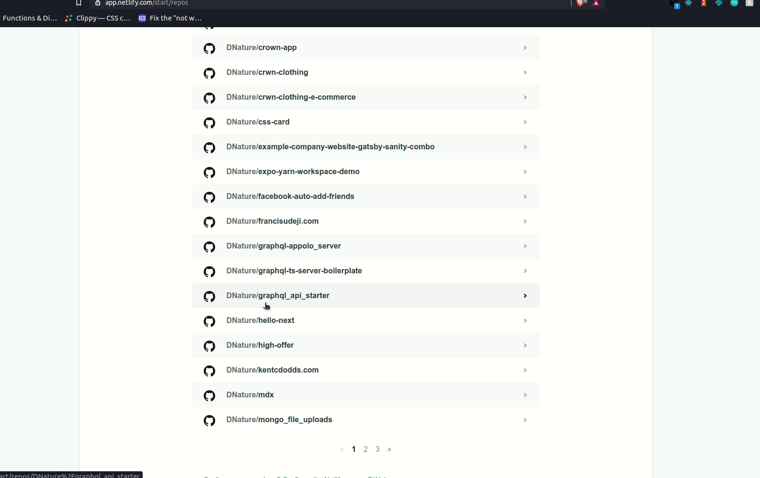760x478 pixels.
Task: Open black cube extension with badge 1
Action: point(674,4)
